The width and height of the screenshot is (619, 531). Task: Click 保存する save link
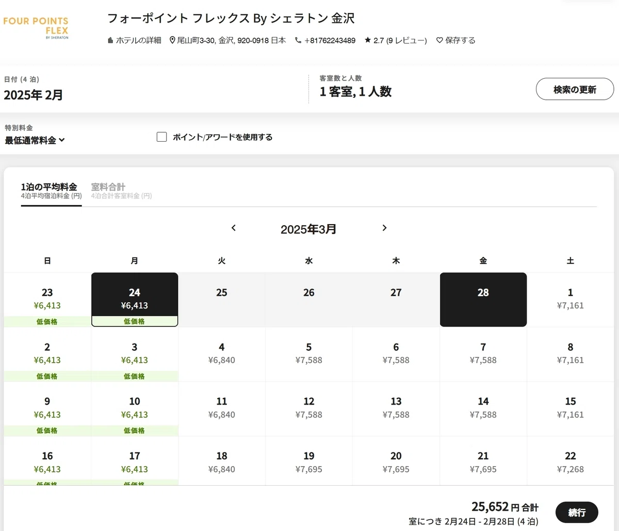click(x=460, y=40)
